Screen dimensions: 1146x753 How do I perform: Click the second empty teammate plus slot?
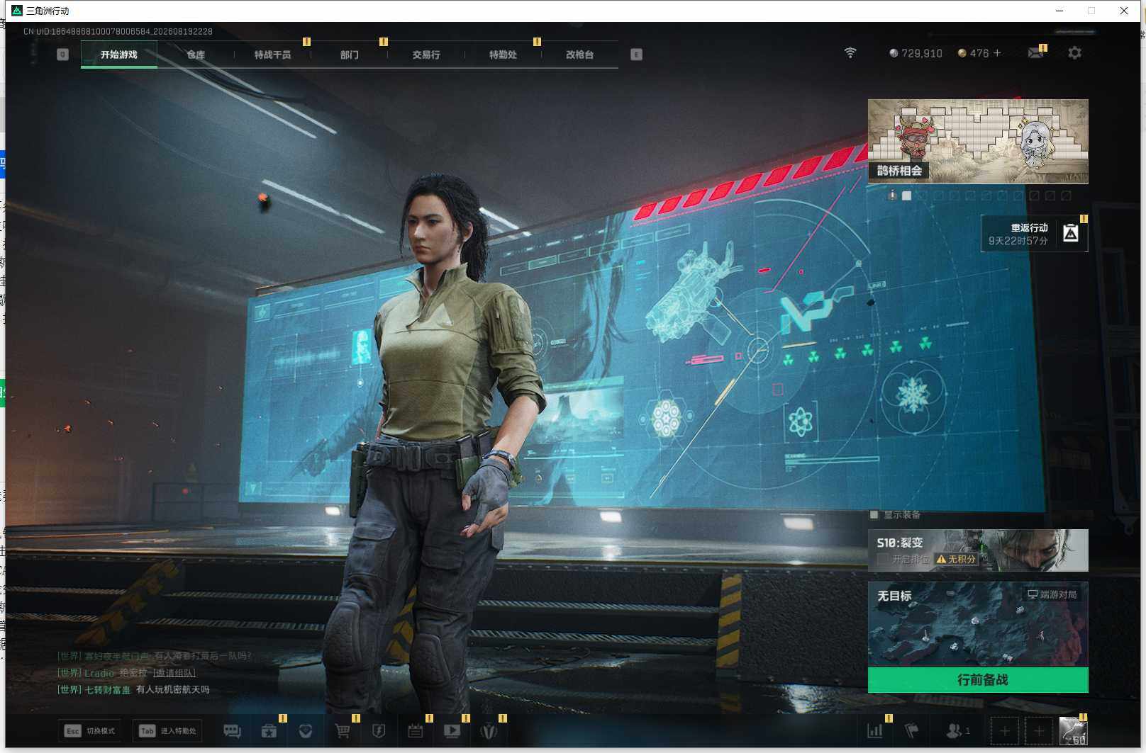coord(1039,731)
